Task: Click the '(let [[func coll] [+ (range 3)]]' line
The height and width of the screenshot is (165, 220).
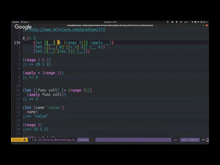Action: [57, 90]
